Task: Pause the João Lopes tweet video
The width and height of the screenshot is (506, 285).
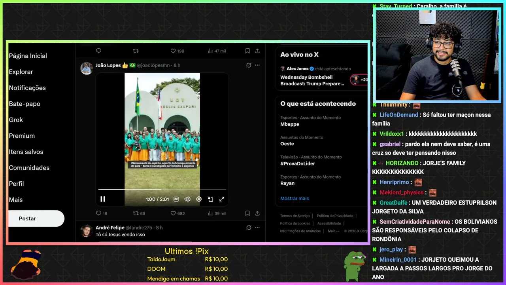Action: click(103, 199)
